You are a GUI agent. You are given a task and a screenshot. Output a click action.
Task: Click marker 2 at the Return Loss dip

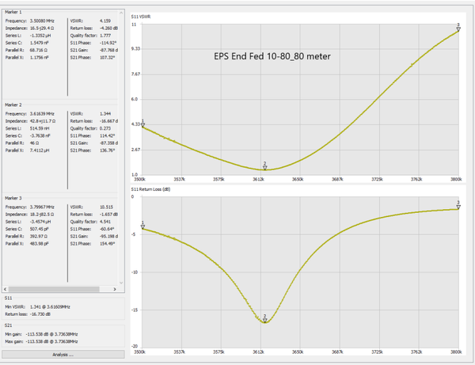264,319
